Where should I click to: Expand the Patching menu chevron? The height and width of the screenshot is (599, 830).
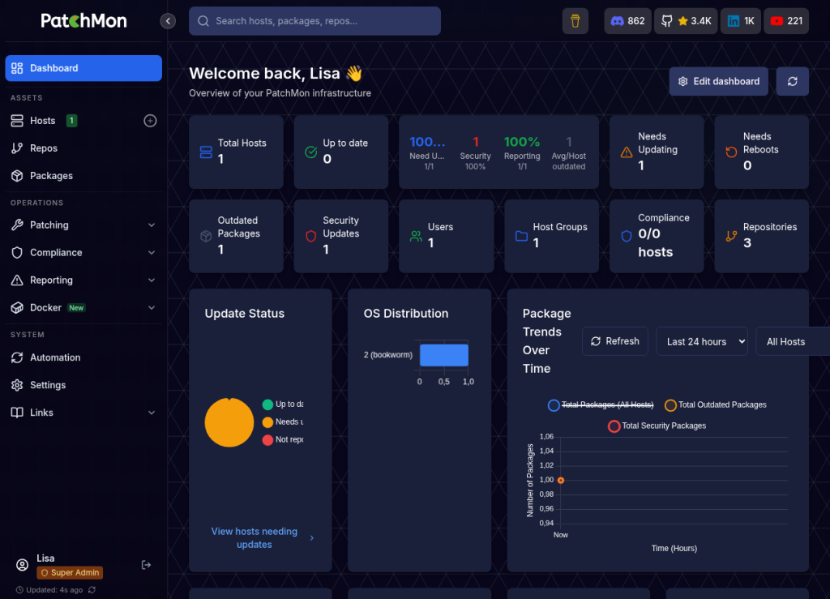coord(152,225)
